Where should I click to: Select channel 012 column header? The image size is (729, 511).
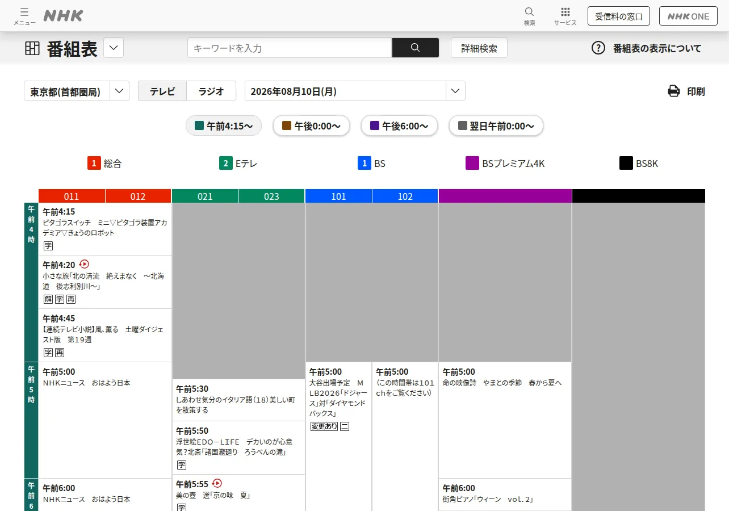(138, 196)
